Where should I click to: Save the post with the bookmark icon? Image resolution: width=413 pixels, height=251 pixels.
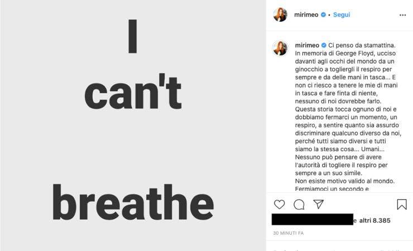pyautogui.click(x=401, y=205)
